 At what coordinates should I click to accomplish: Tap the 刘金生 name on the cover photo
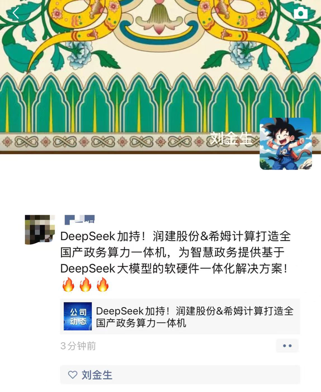click(x=231, y=138)
